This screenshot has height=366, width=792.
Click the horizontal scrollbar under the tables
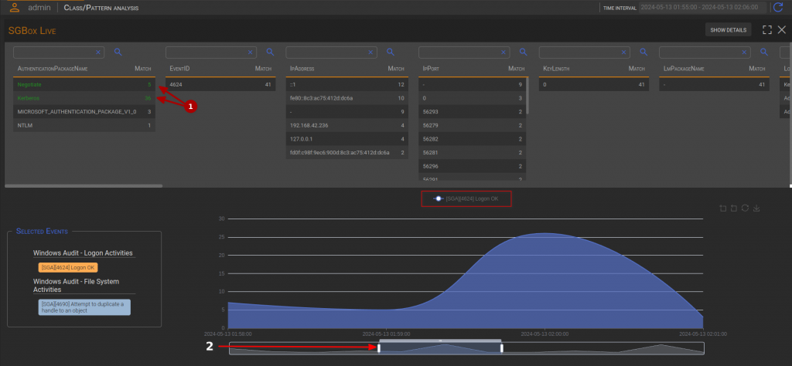pyautogui.click(x=84, y=186)
